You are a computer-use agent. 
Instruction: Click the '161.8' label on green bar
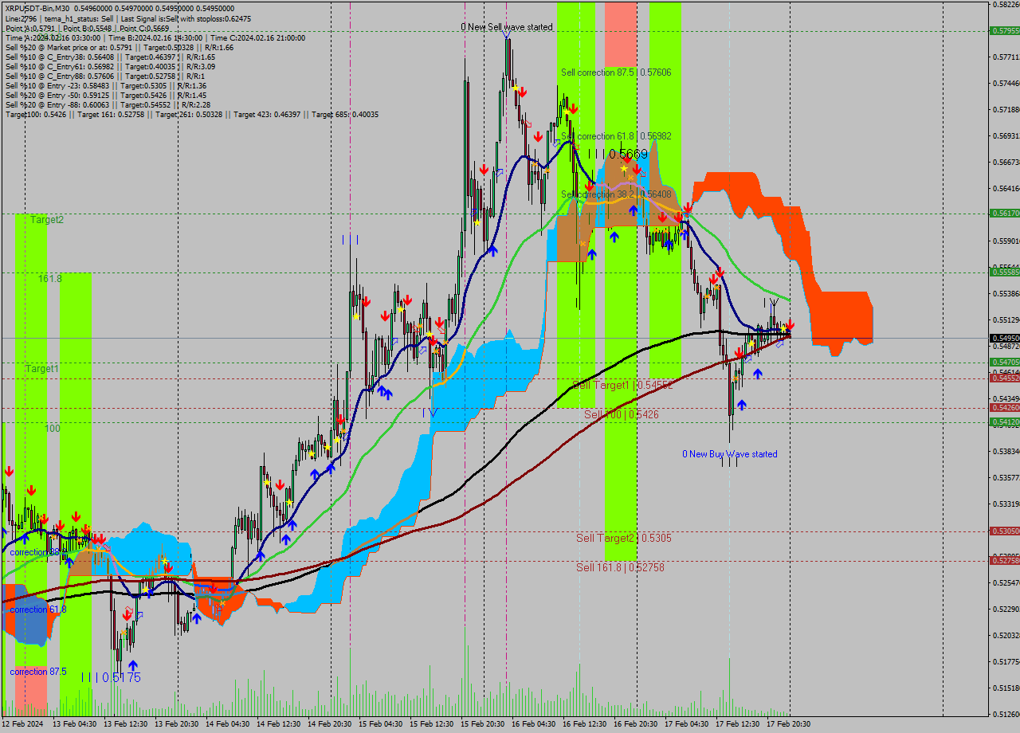50,279
